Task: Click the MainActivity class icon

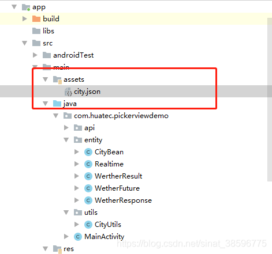Action: [78, 237]
